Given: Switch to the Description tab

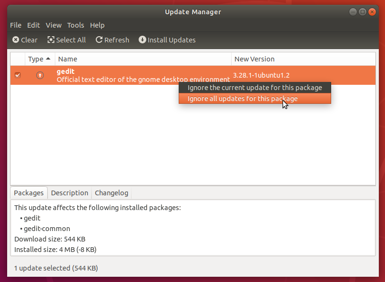Looking at the screenshot, I should pyautogui.click(x=69, y=193).
